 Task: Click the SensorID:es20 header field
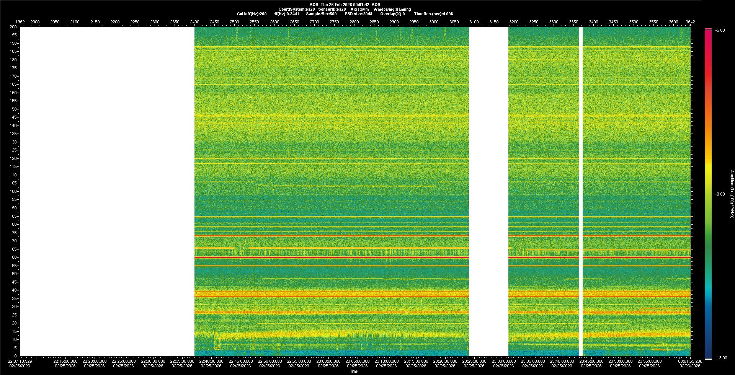point(332,9)
